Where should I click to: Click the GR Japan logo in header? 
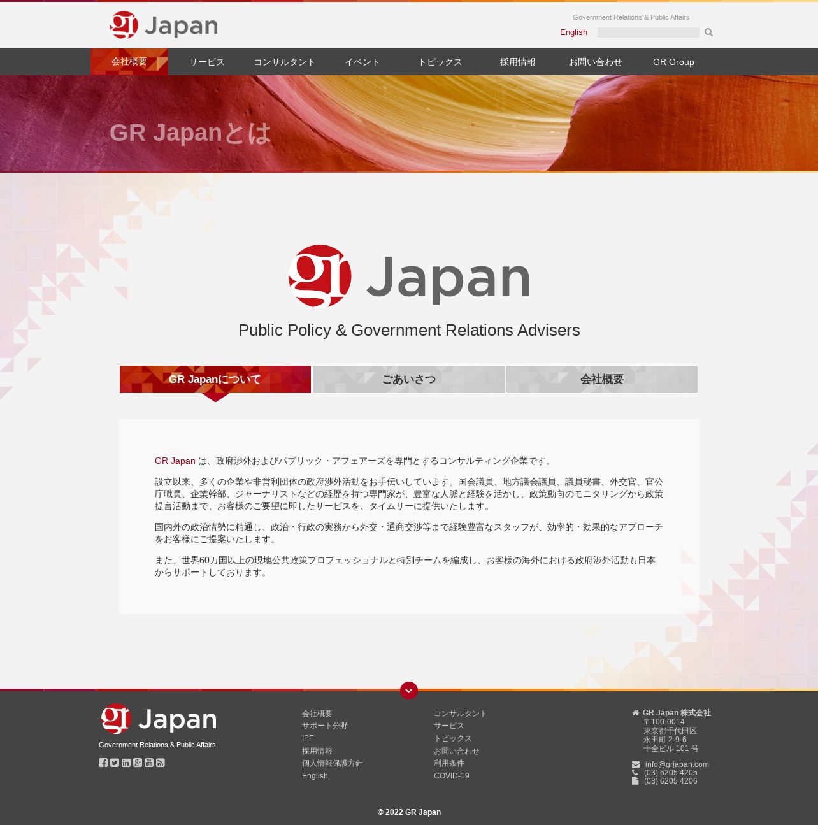(x=164, y=25)
